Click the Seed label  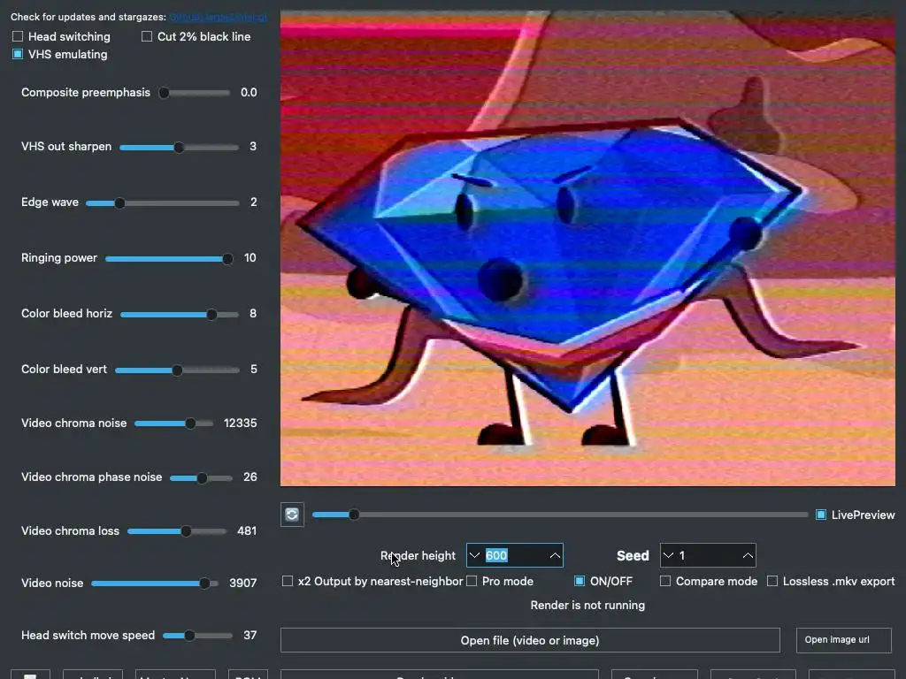tap(633, 555)
